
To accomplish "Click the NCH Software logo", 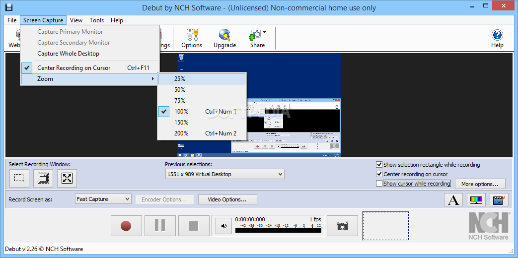I will [x=489, y=226].
